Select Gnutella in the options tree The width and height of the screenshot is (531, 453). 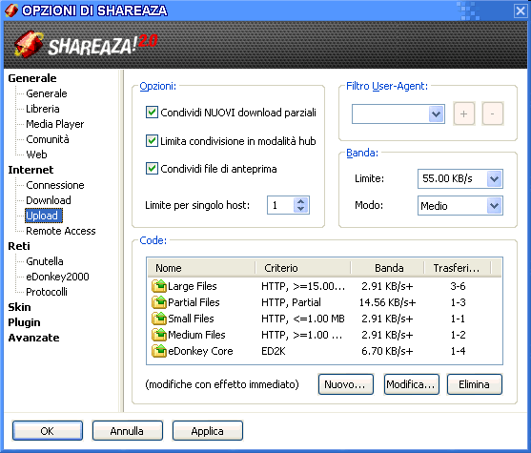click(45, 261)
